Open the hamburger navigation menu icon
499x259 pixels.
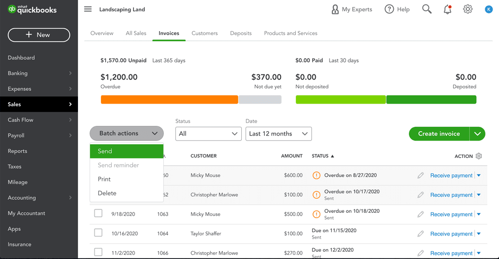pyautogui.click(x=88, y=9)
